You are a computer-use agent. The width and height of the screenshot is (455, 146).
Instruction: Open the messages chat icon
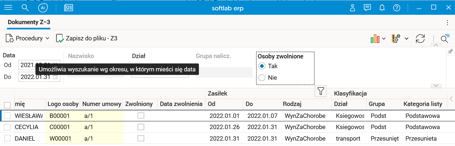pyautogui.click(x=367, y=8)
